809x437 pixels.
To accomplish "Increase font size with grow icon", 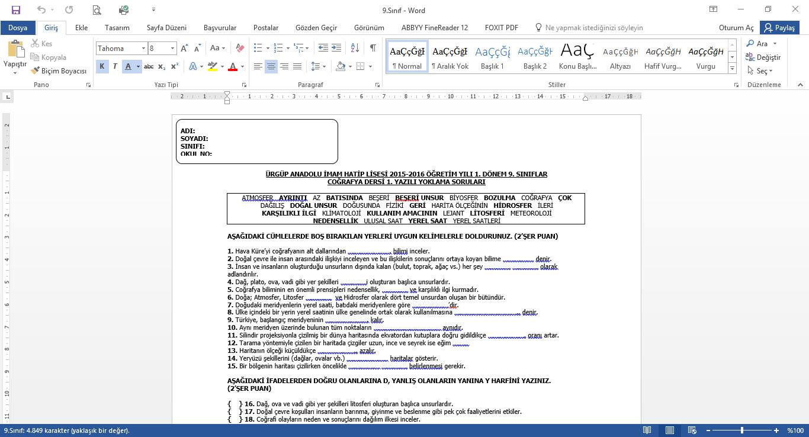I will [x=184, y=48].
